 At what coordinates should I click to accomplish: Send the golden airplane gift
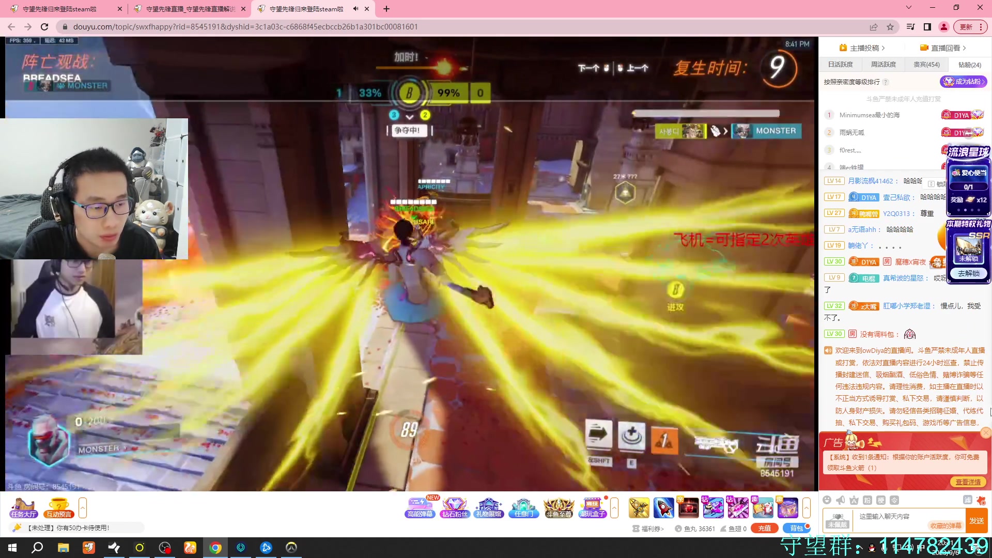[639, 508]
